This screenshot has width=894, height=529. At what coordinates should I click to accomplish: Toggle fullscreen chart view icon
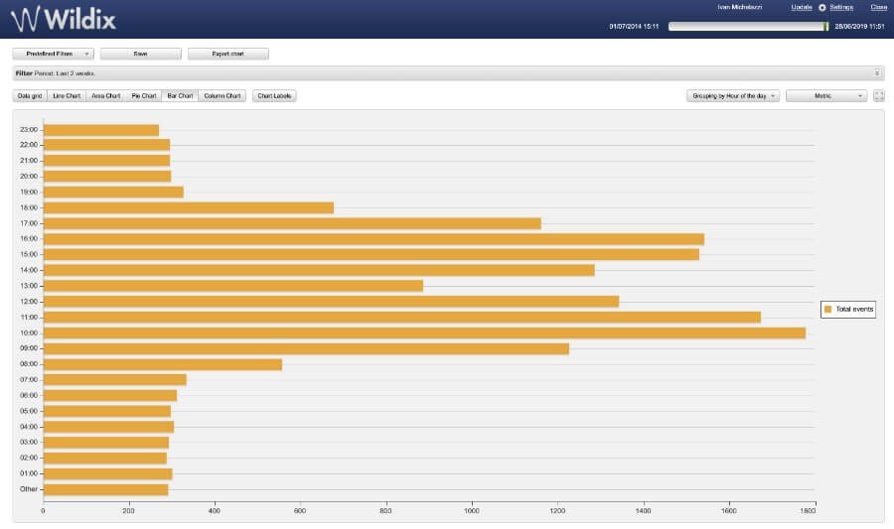(878, 96)
